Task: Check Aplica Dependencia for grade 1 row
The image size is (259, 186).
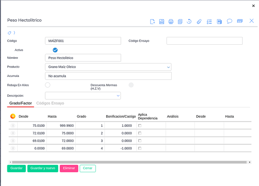Action: 139,125
